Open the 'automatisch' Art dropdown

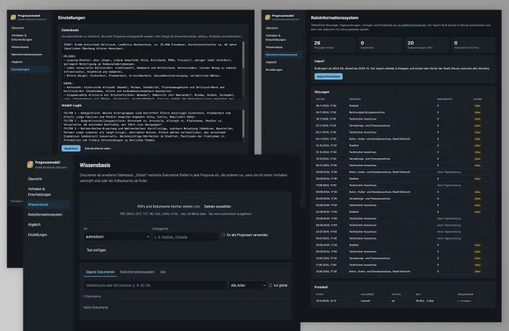tap(117, 237)
